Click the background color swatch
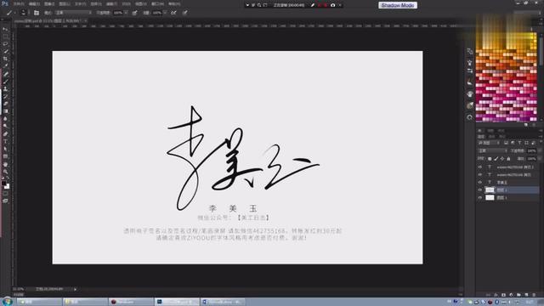The height and width of the screenshot is (306, 544). tap(8, 186)
